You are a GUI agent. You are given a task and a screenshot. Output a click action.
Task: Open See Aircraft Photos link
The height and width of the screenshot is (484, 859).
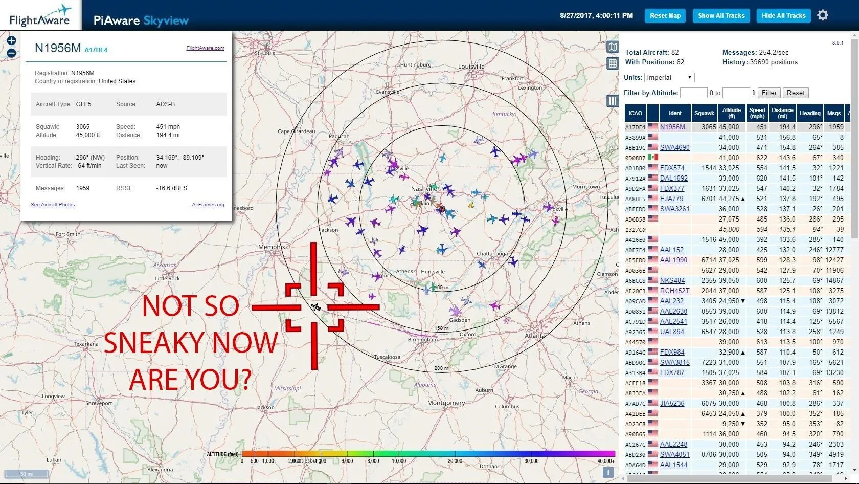(x=53, y=205)
